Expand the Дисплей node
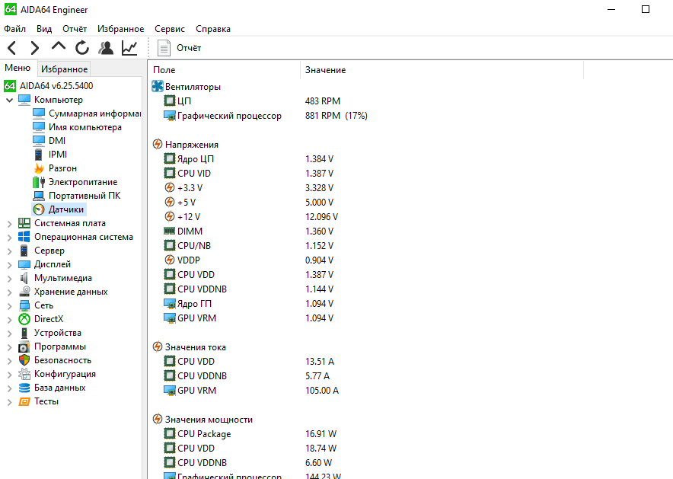 click(9, 265)
